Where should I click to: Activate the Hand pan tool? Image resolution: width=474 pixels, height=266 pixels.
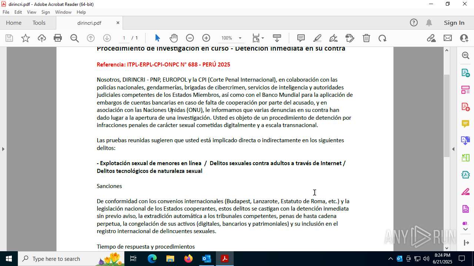(x=174, y=38)
